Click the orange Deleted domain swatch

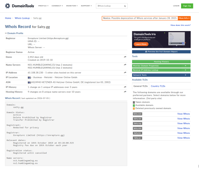134,109
